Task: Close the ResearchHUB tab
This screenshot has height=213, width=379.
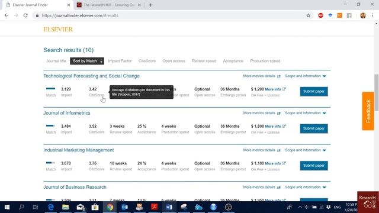Action: (x=139, y=5)
